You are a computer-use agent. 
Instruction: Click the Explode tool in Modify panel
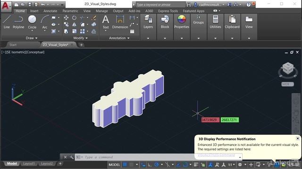click(94, 24)
